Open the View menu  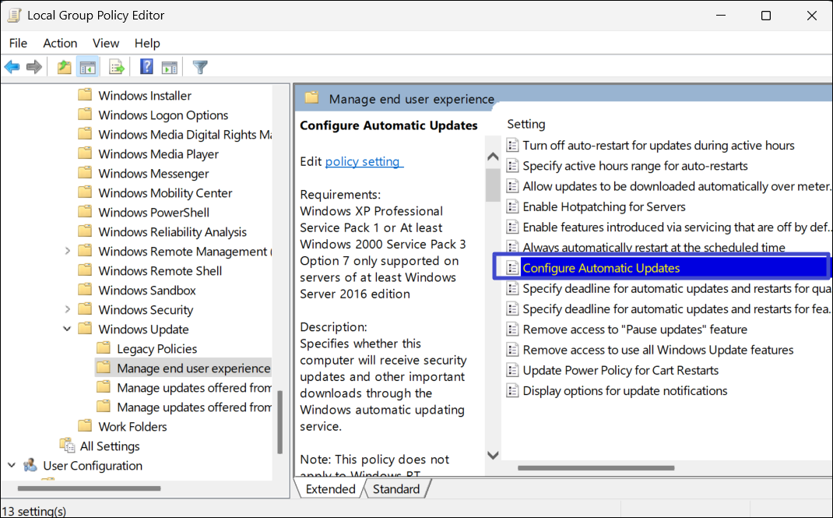106,43
